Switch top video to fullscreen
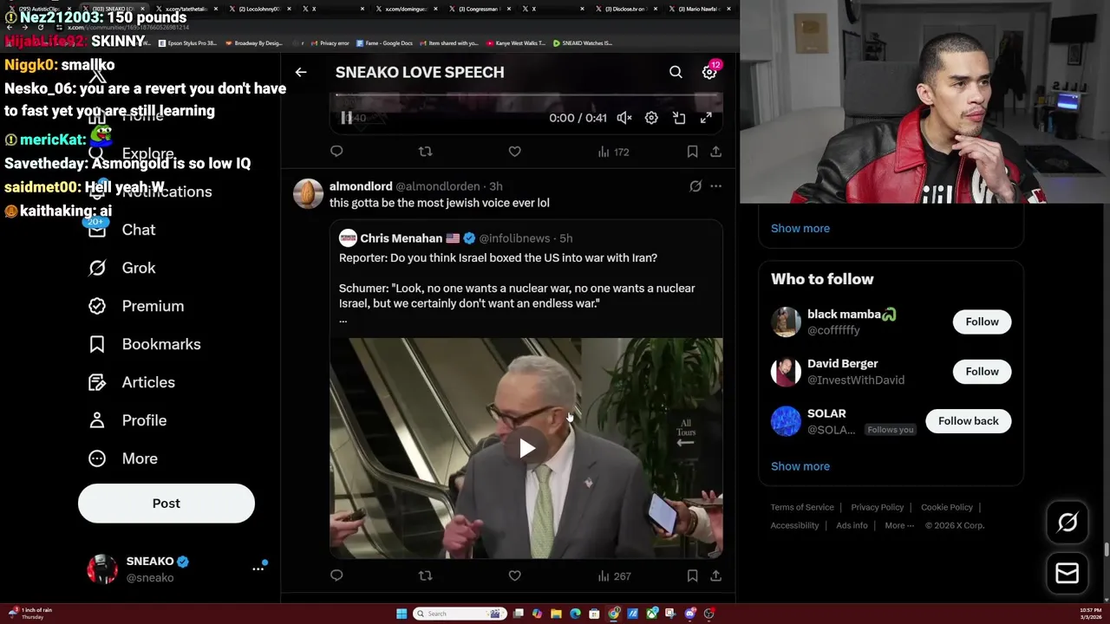This screenshot has height=624, width=1110. (706, 118)
